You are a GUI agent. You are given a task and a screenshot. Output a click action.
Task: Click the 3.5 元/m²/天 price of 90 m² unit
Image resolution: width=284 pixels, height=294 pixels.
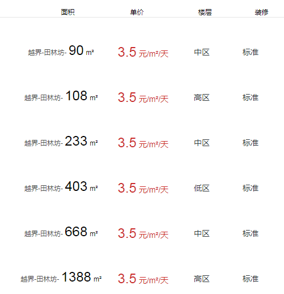[143, 52]
